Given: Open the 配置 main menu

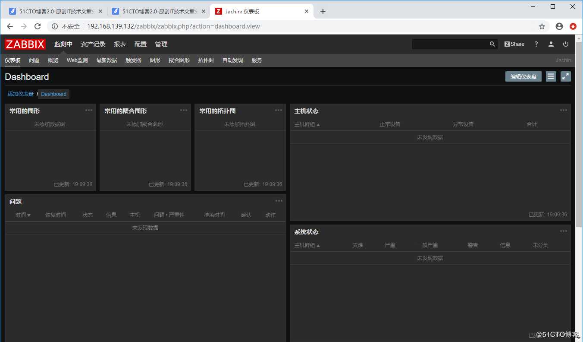Looking at the screenshot, I should 141,44.
